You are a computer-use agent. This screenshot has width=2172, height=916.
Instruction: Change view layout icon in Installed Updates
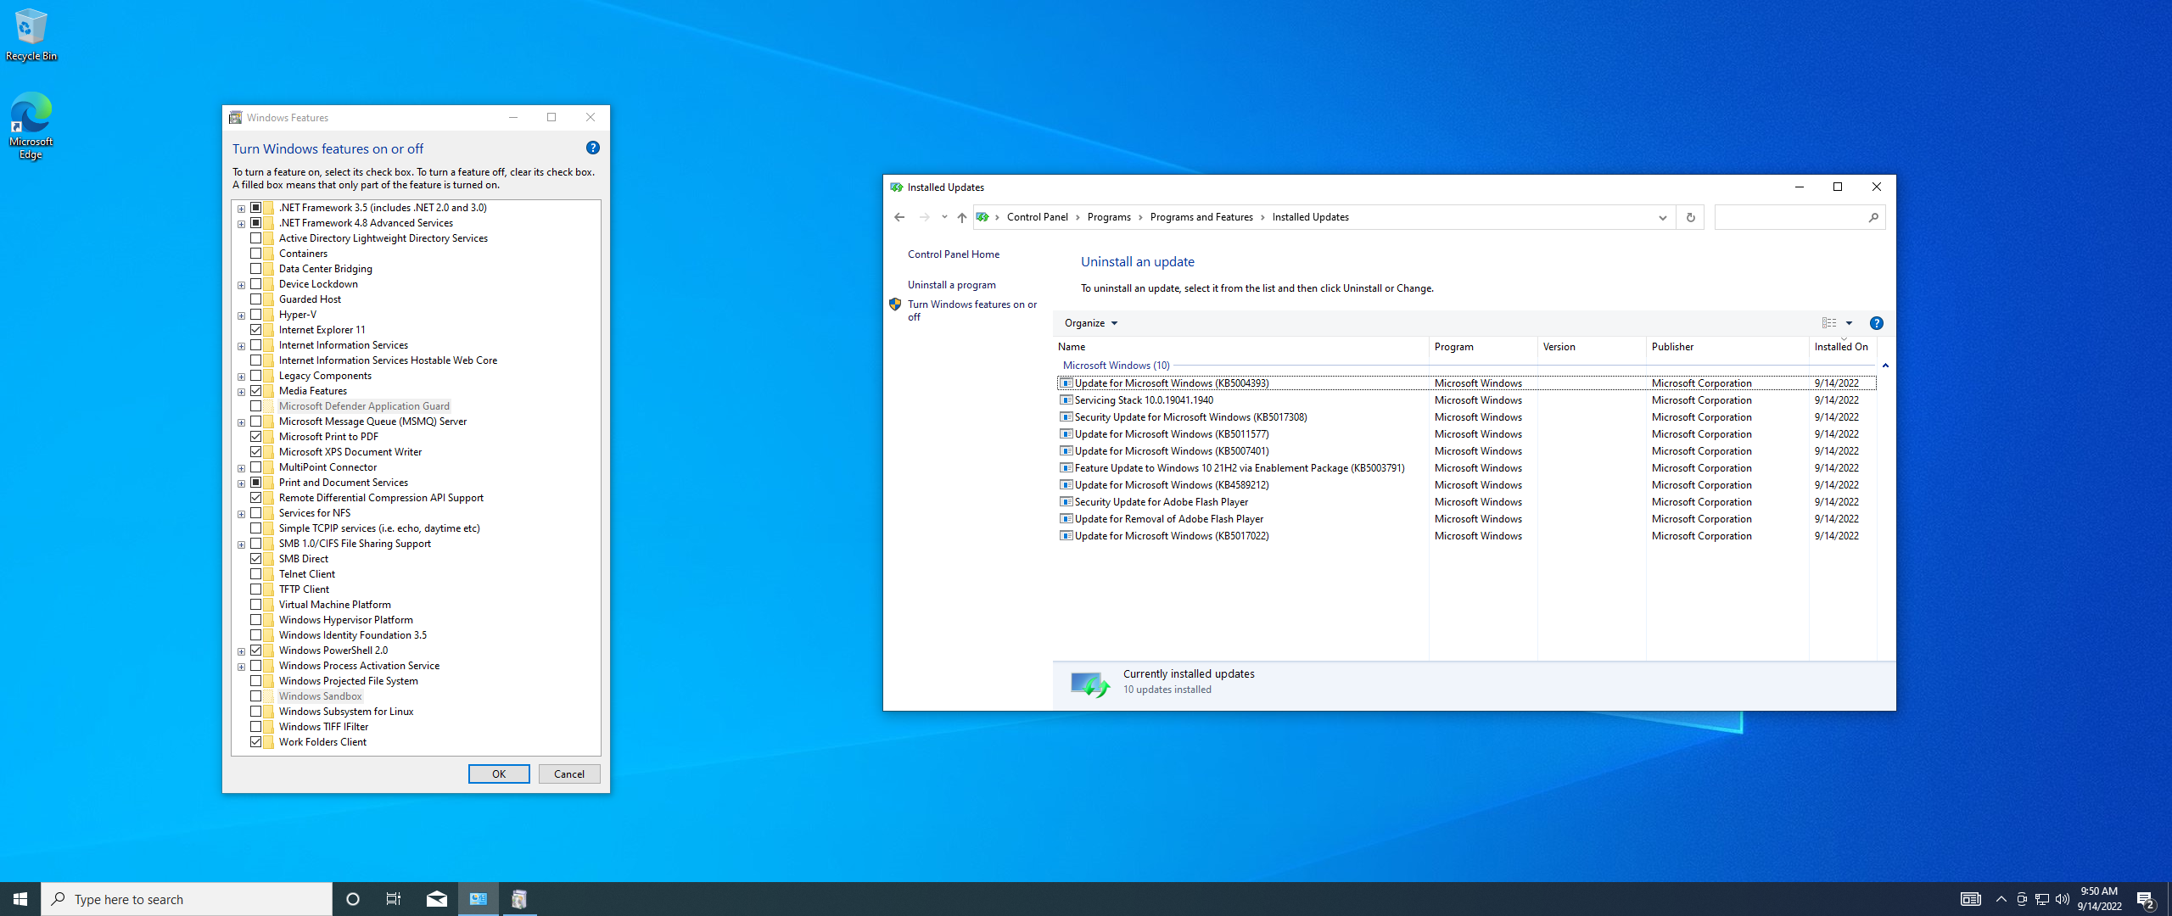pos(1829,323)
